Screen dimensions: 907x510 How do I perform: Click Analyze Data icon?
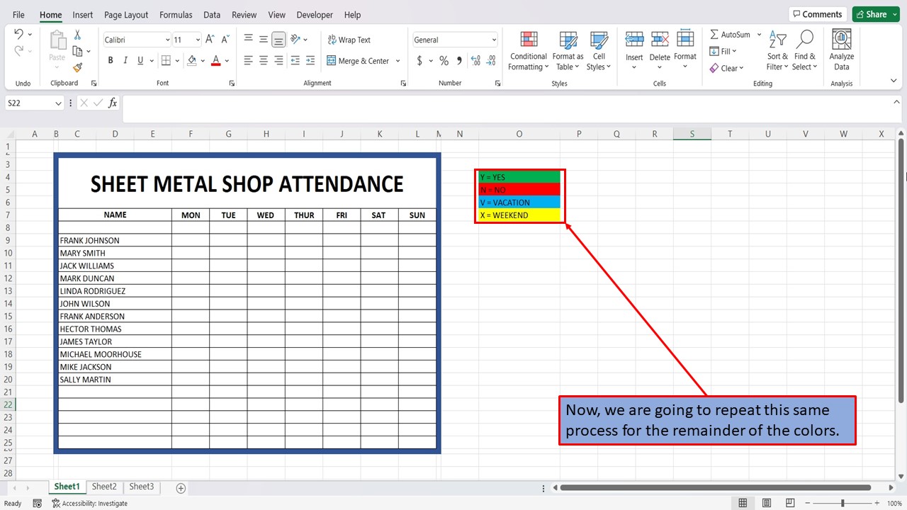pos(841,50)
